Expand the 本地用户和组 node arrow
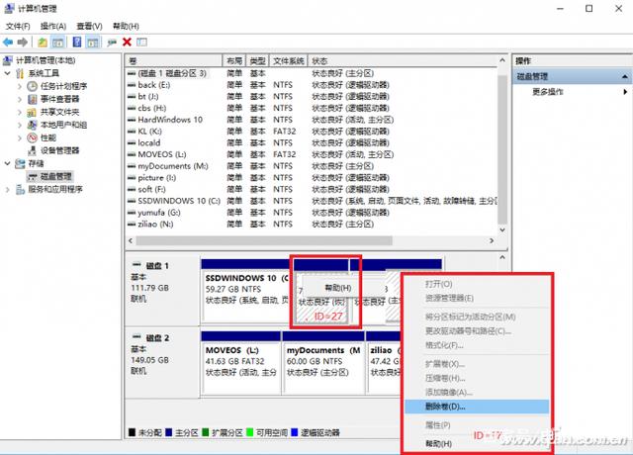This screenshot has height=455, width=633. [20, 125]
